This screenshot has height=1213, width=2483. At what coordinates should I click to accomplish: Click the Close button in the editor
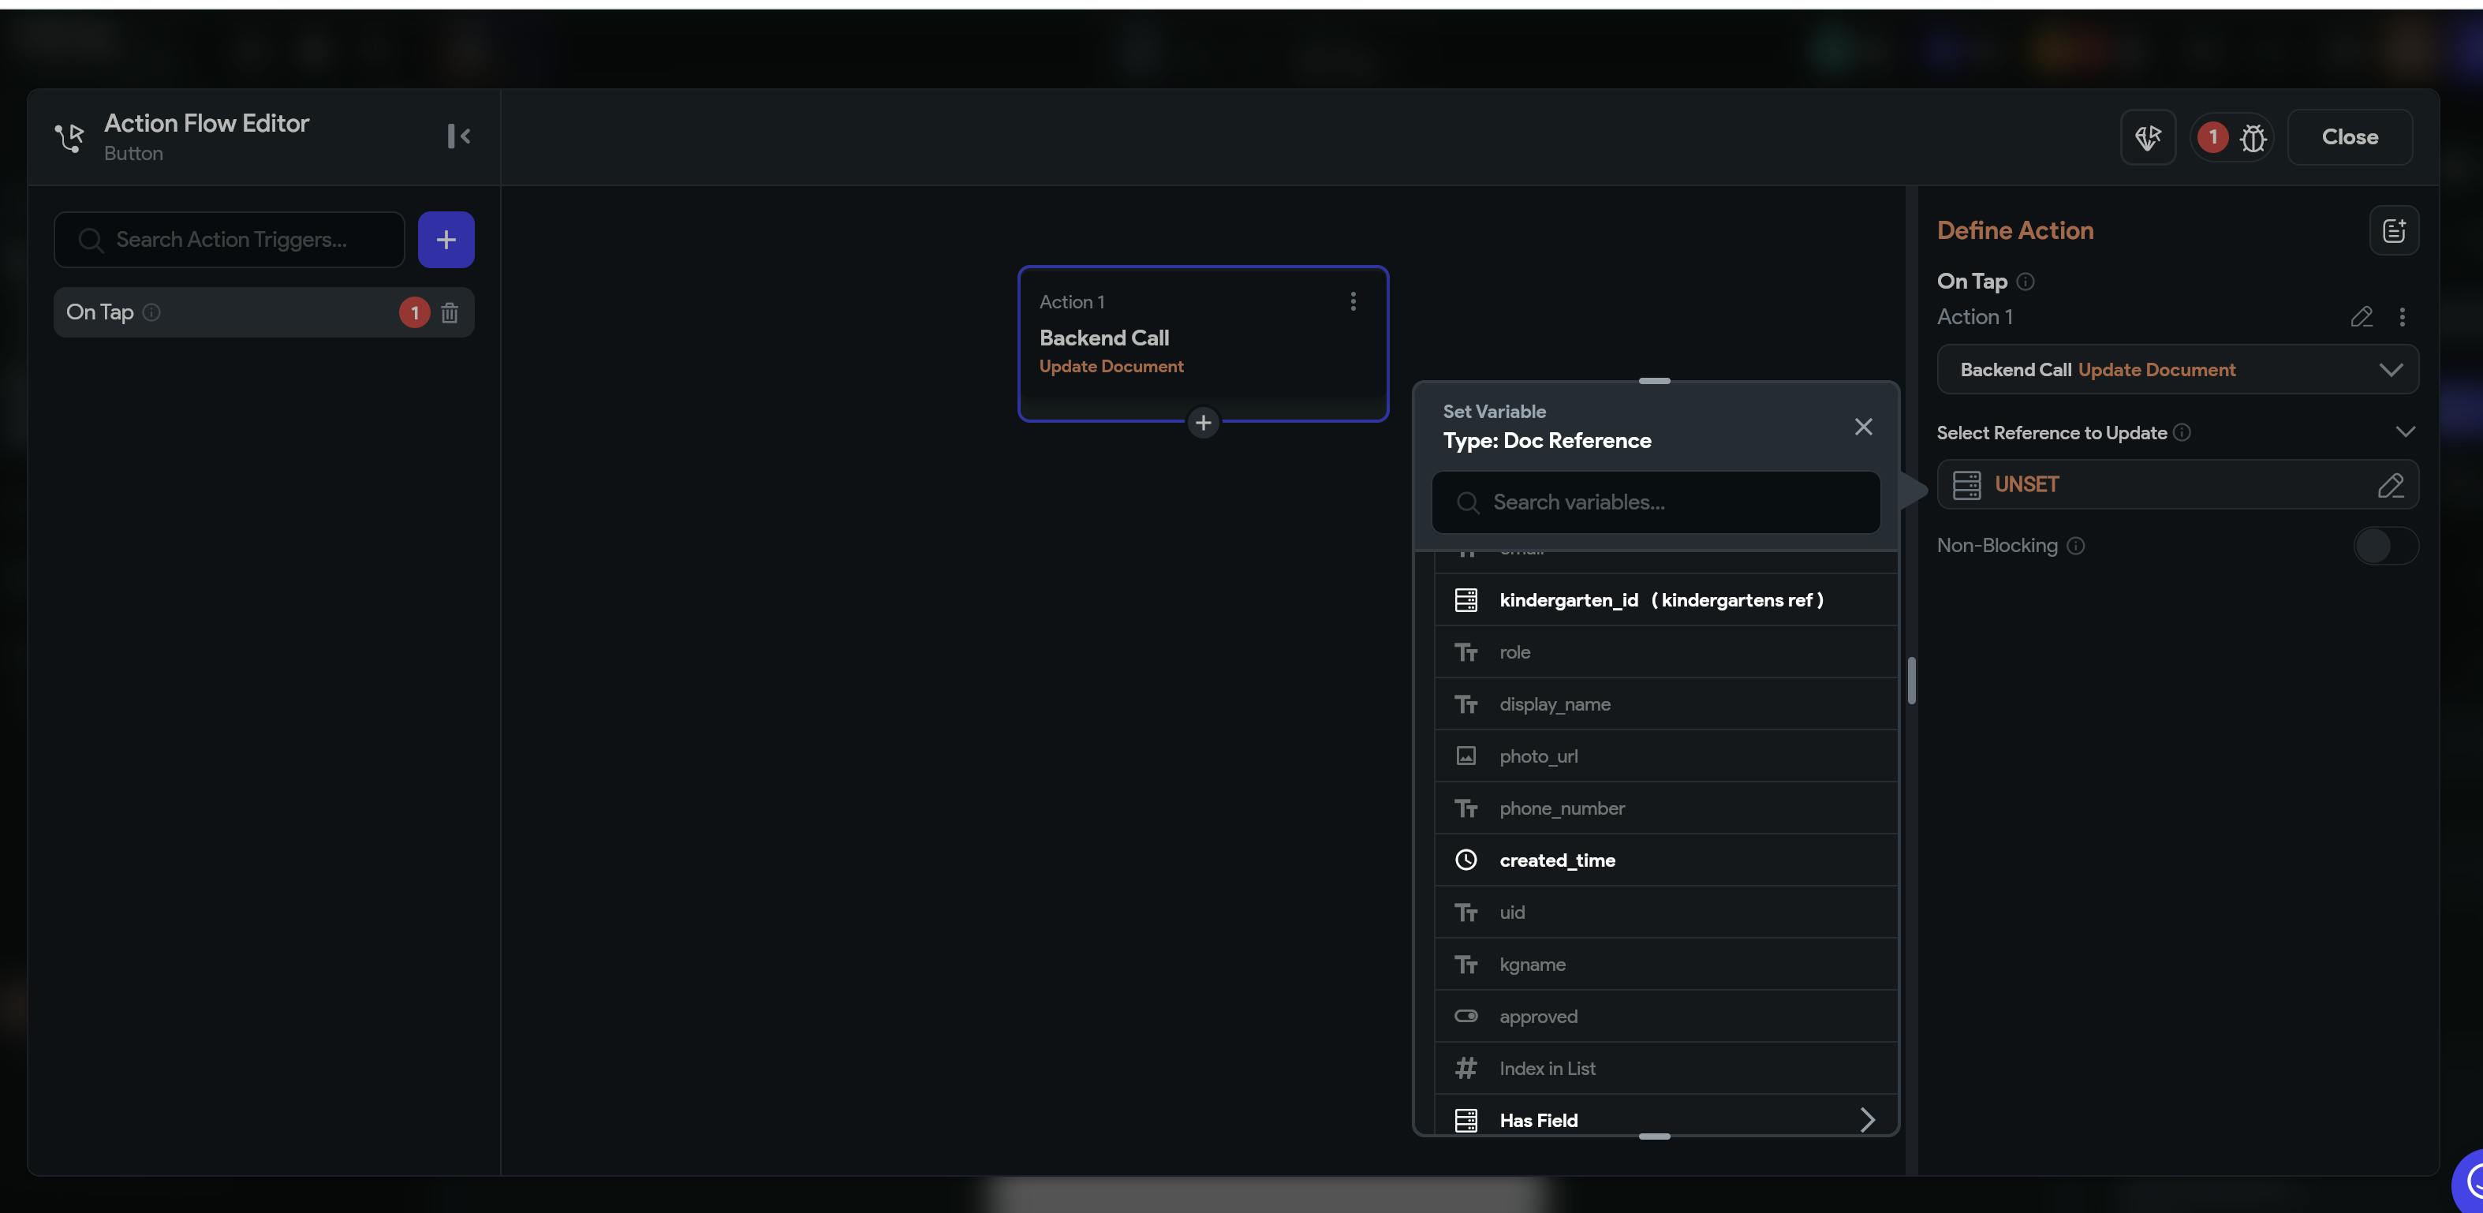pyautogui.click(x=2348, y=136)
